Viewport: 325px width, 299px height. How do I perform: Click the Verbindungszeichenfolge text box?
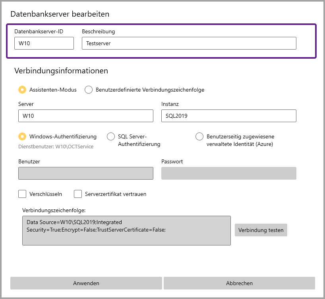(x=126, y=230)
